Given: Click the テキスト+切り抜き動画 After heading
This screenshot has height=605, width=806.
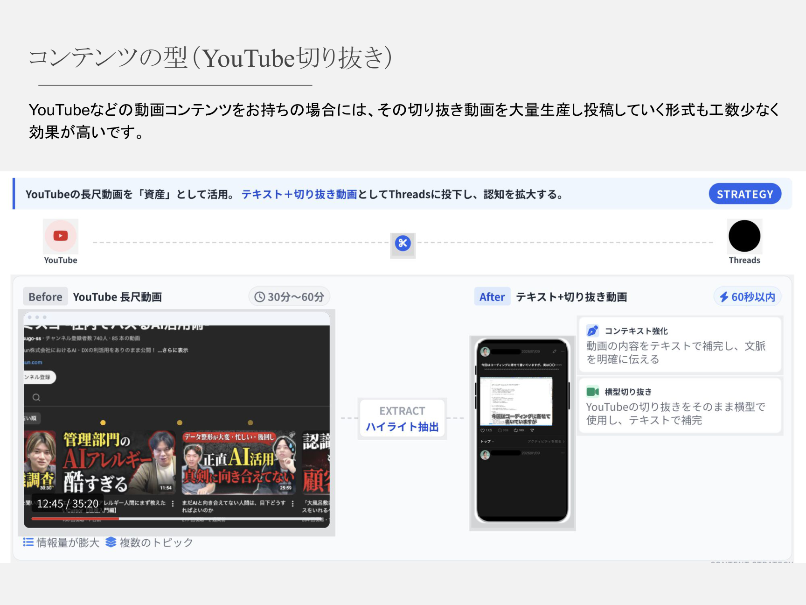Looking at the screenshot, I should [571, 297].
